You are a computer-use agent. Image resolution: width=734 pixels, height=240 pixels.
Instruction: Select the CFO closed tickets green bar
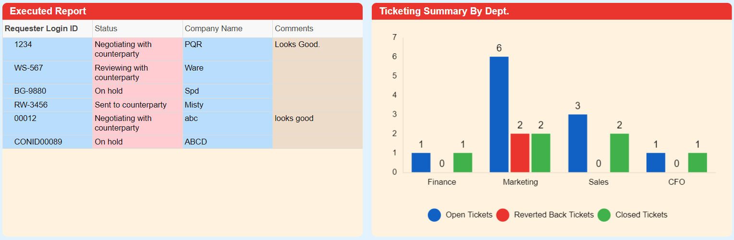pyautogui.click(x=697, y=163)
